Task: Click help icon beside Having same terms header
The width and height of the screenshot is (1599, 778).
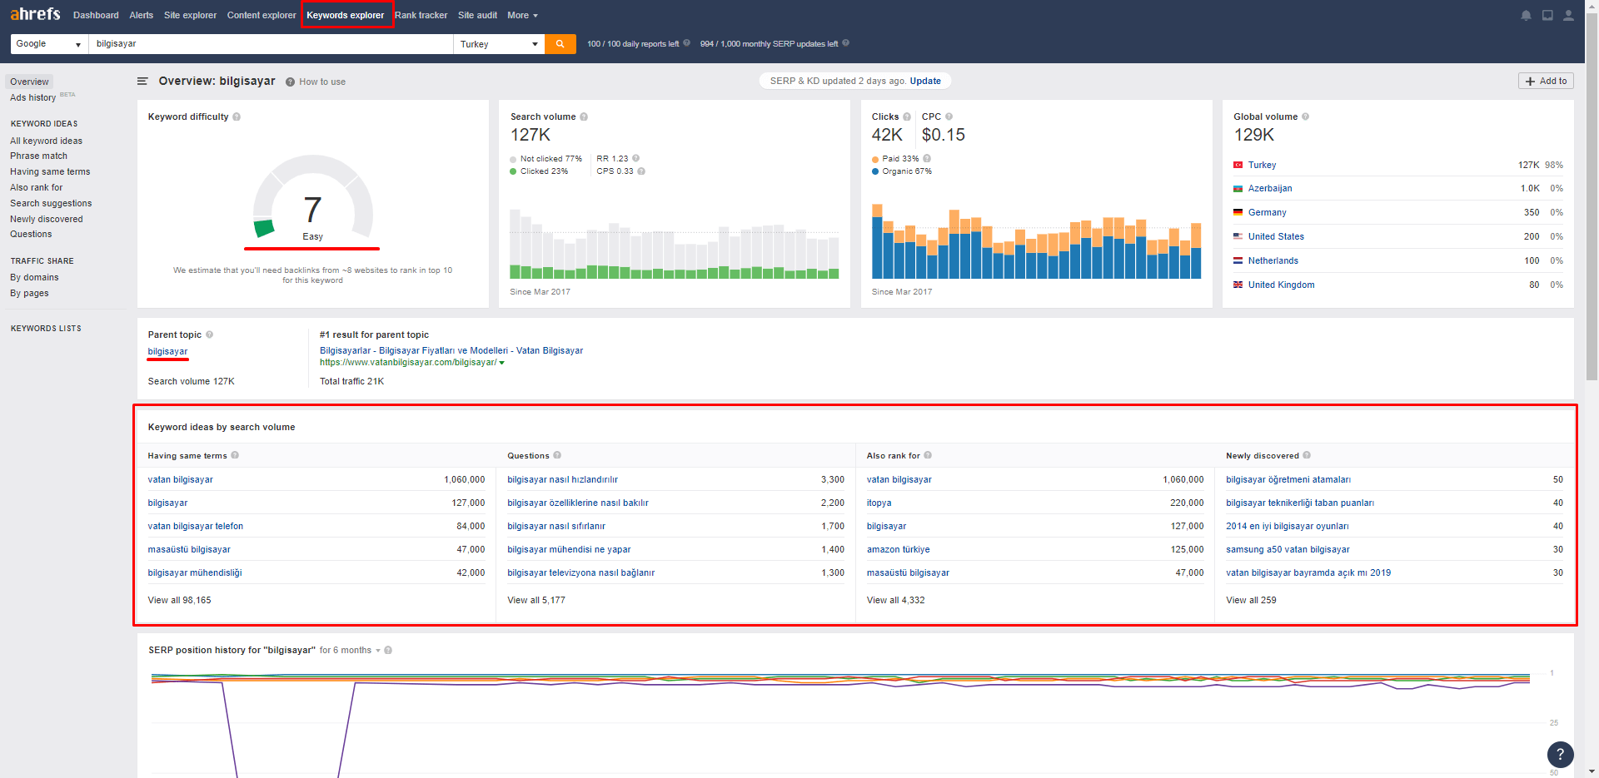Action: [235, 455]
